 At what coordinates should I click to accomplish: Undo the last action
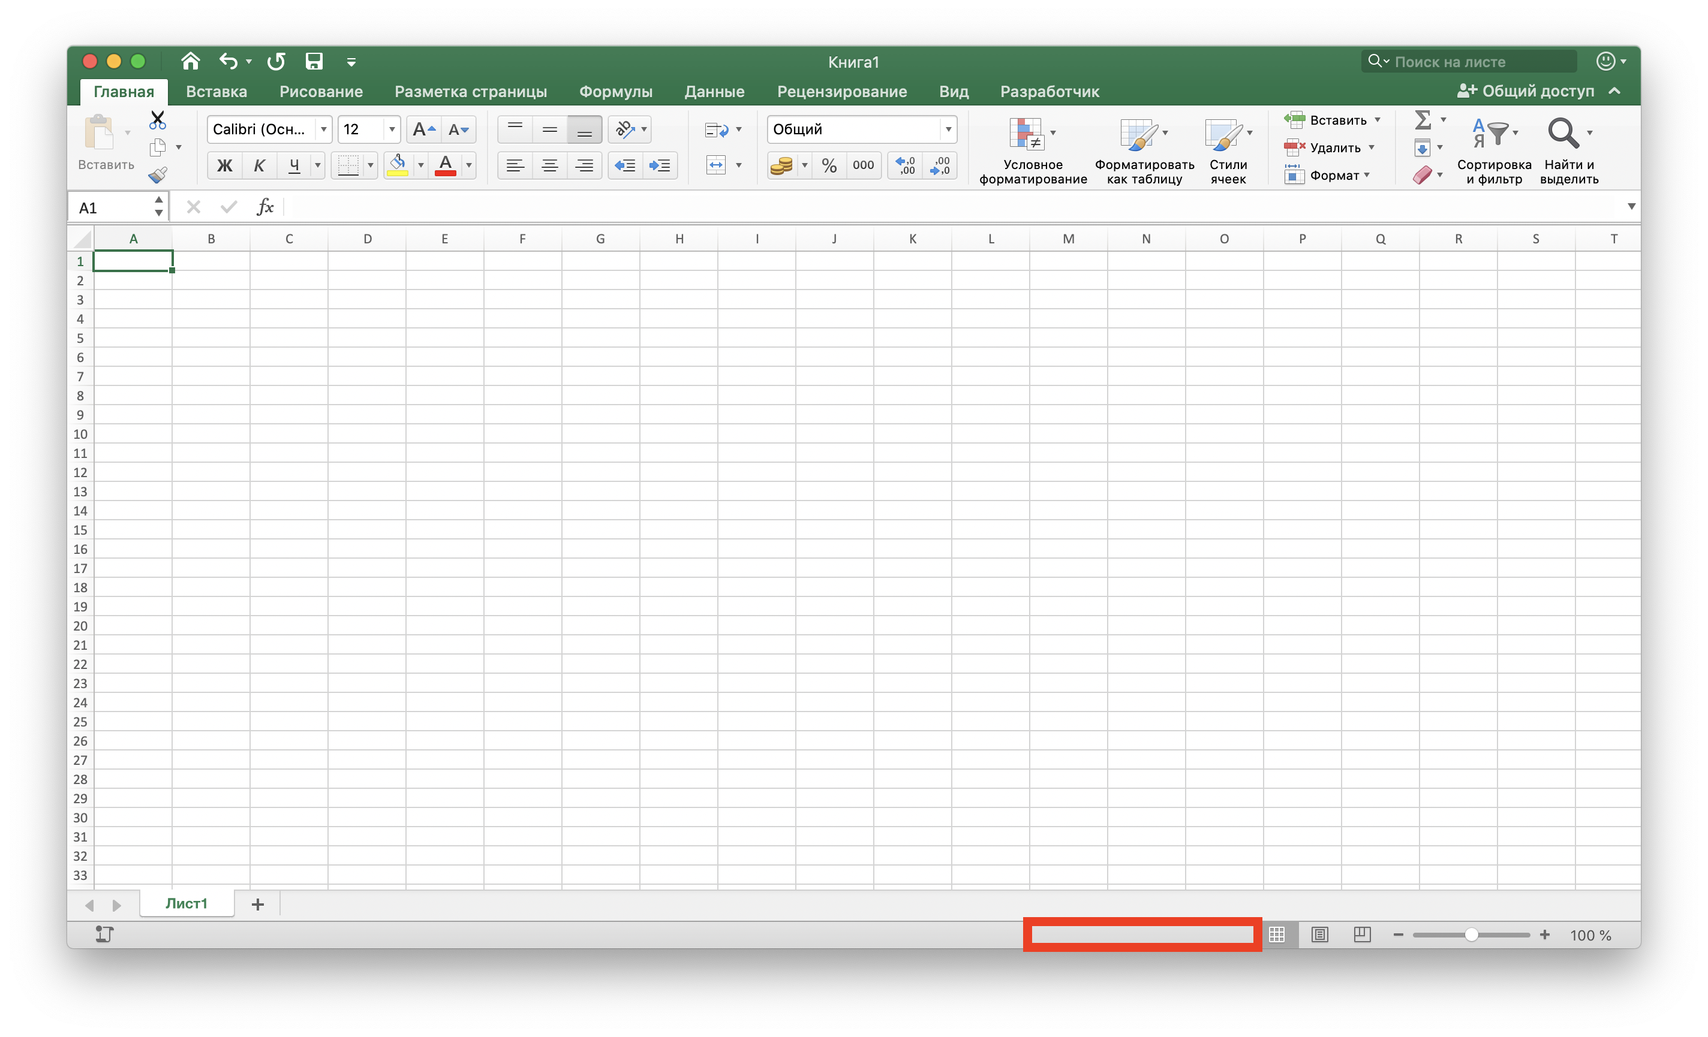[228, 62]
